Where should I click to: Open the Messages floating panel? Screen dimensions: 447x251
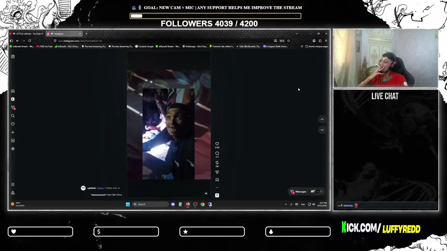coord(307,191)
